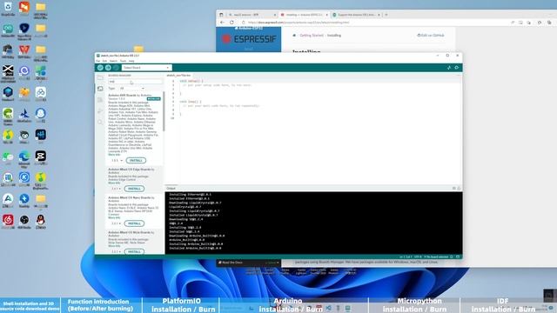Image resolution: width=557 pixels, height=313 pixels.
Task: Click the browser Refresh button
Action: click(x=232, y=23)
